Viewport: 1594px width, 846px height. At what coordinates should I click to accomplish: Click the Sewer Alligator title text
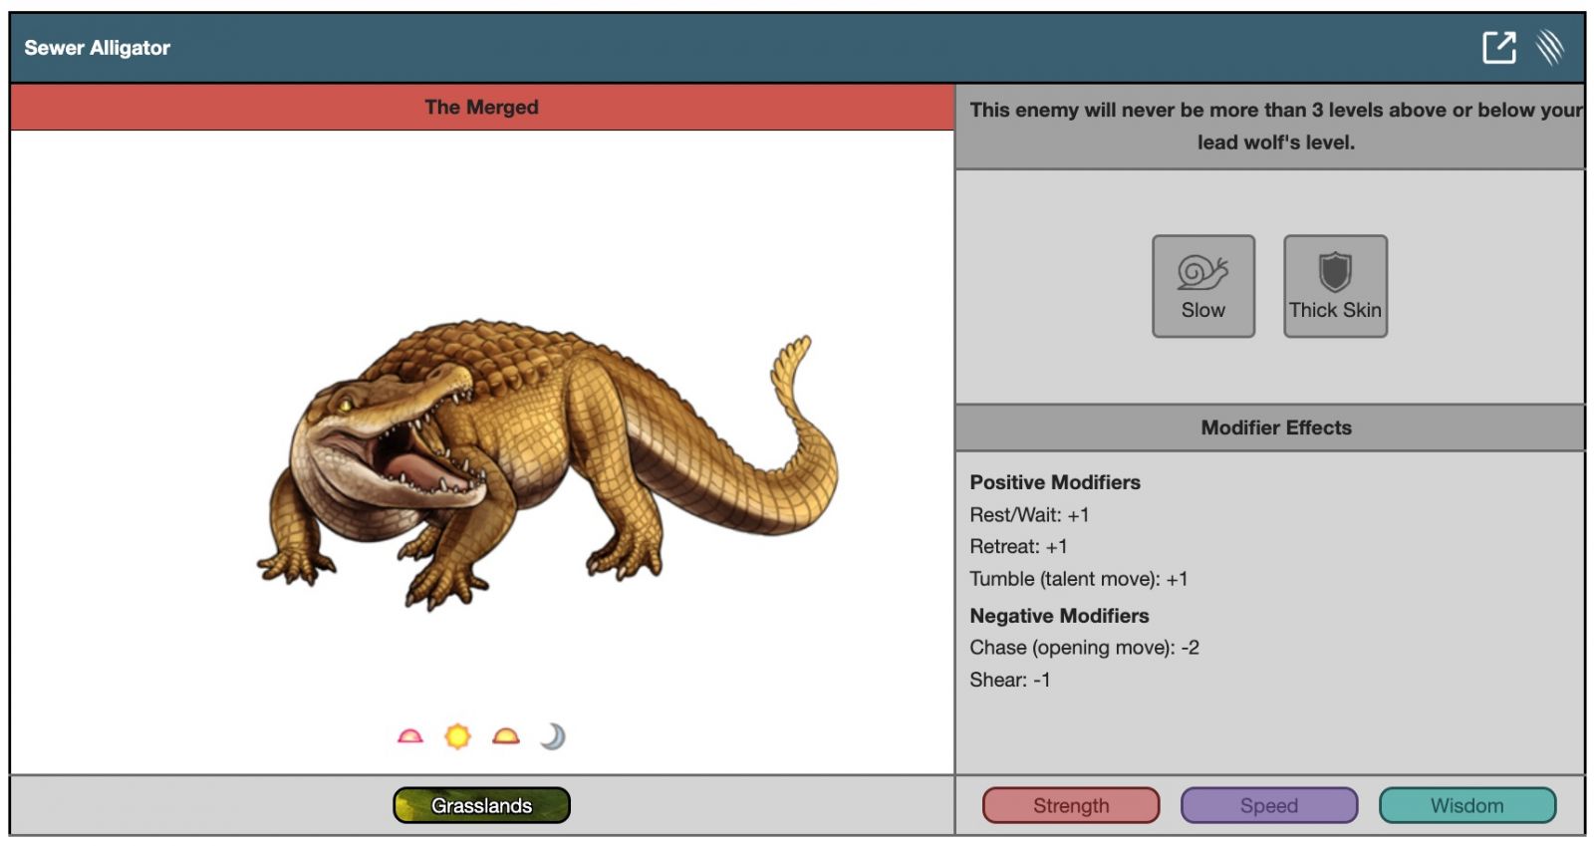click(98, 48)
